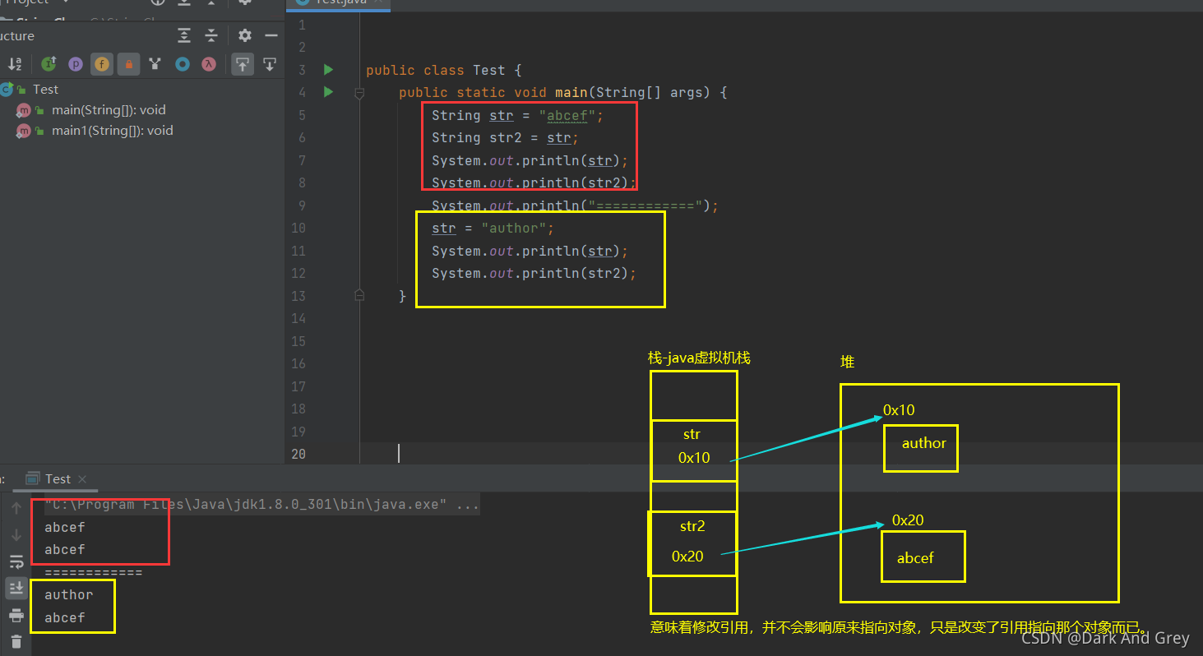Select main(String[]): void in Structure tree

tap(109, 109)
